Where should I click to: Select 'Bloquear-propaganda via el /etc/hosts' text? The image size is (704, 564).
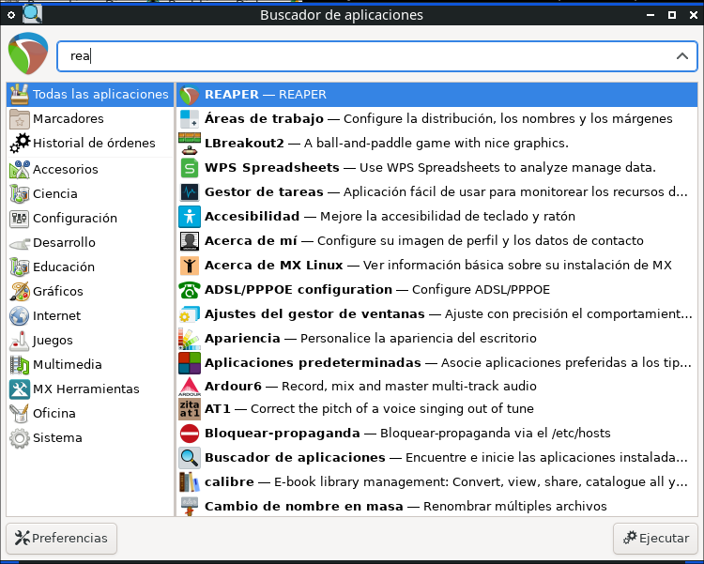coord(496,434)
